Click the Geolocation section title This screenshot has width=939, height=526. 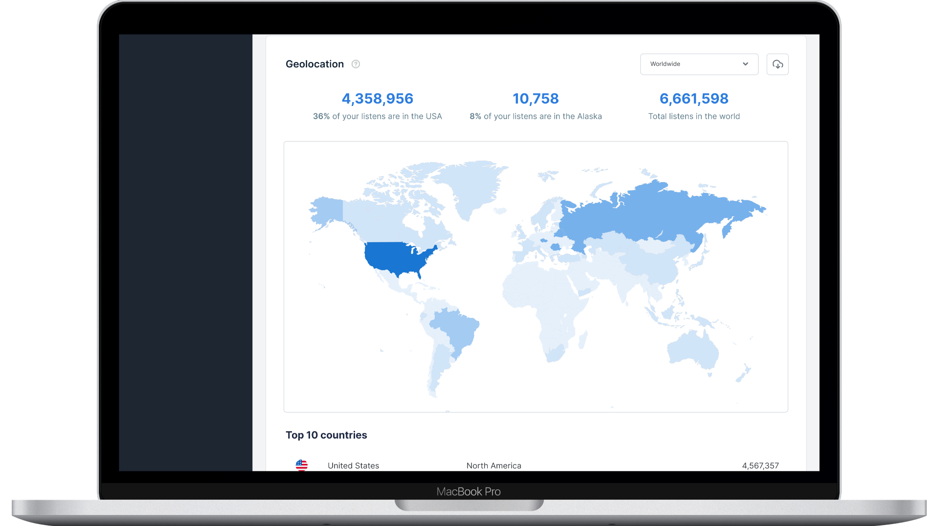click(x=314, y=64)
